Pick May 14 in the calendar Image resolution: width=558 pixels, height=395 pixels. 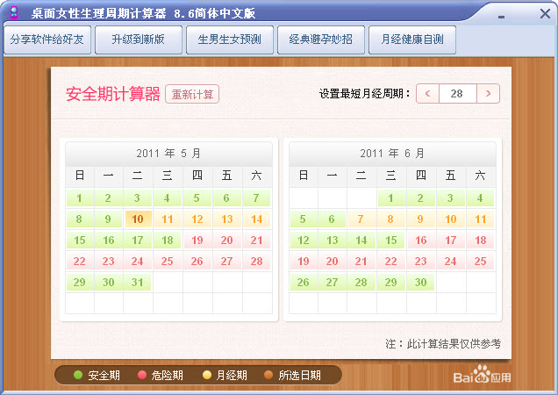pyautogui.click(x=256, y=219)
